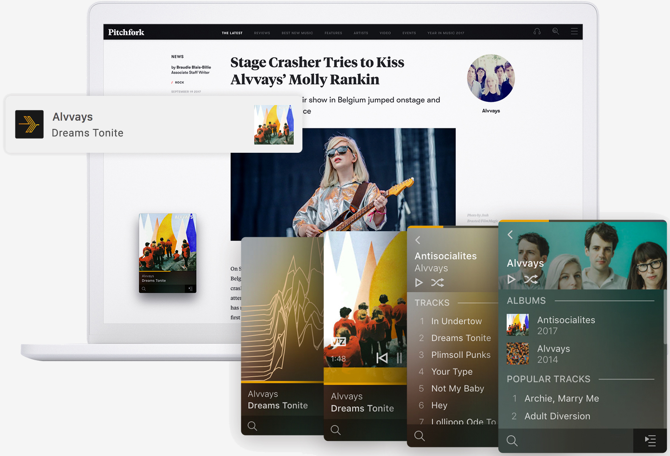The image size is (670, 456).
Task: Play the Antisocialites album
Action: click(419, 283)
